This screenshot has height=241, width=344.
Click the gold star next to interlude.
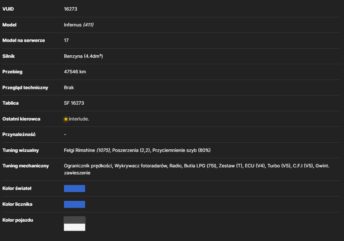(x=66, y=119)
